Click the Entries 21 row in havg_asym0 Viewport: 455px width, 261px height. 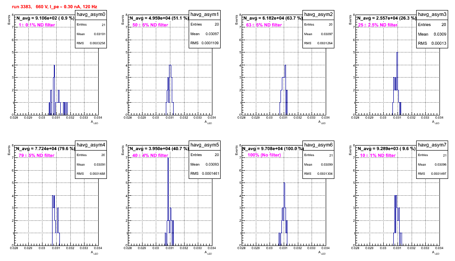[91, 25]
